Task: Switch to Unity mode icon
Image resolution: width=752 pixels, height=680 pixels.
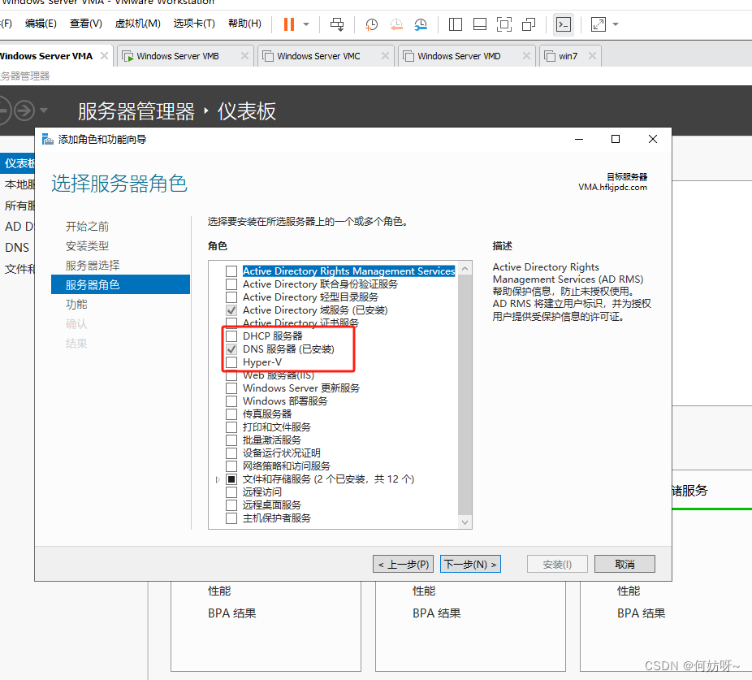Action: pos(529,24)
